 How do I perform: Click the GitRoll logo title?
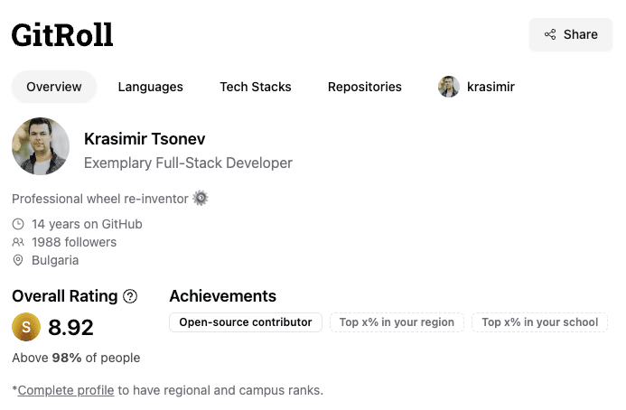[62, 35]
